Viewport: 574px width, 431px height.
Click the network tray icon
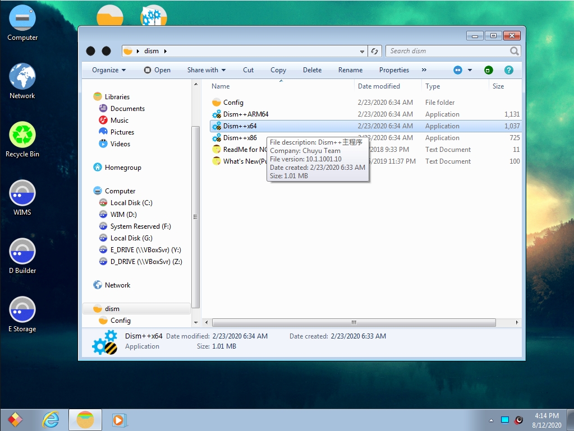coord(505,420)
